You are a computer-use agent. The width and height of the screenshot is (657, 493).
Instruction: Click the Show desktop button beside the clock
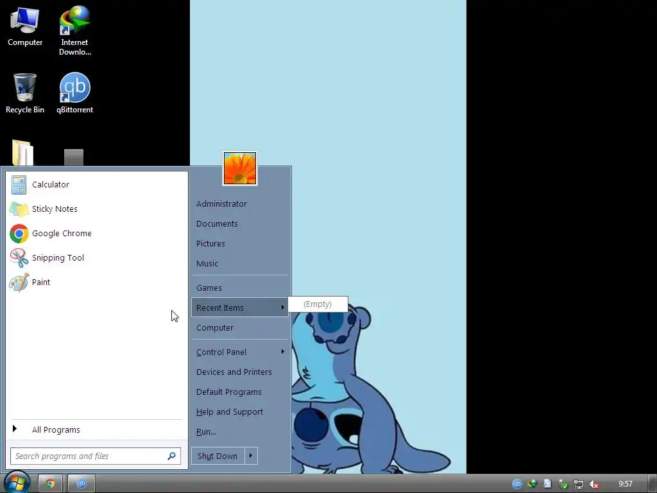[x=652, y=484]
